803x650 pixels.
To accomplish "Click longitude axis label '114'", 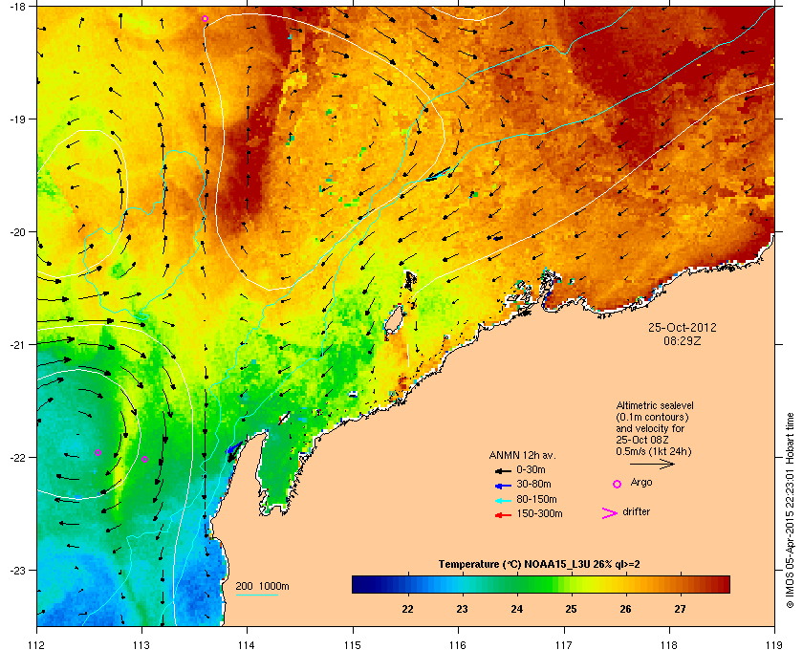I will point(248,645).
